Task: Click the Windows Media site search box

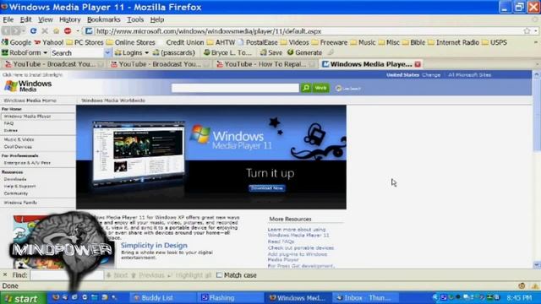Action: (235, 88)
